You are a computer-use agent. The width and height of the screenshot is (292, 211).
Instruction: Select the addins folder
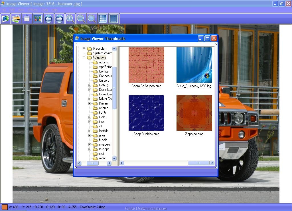tap(103, 62)
